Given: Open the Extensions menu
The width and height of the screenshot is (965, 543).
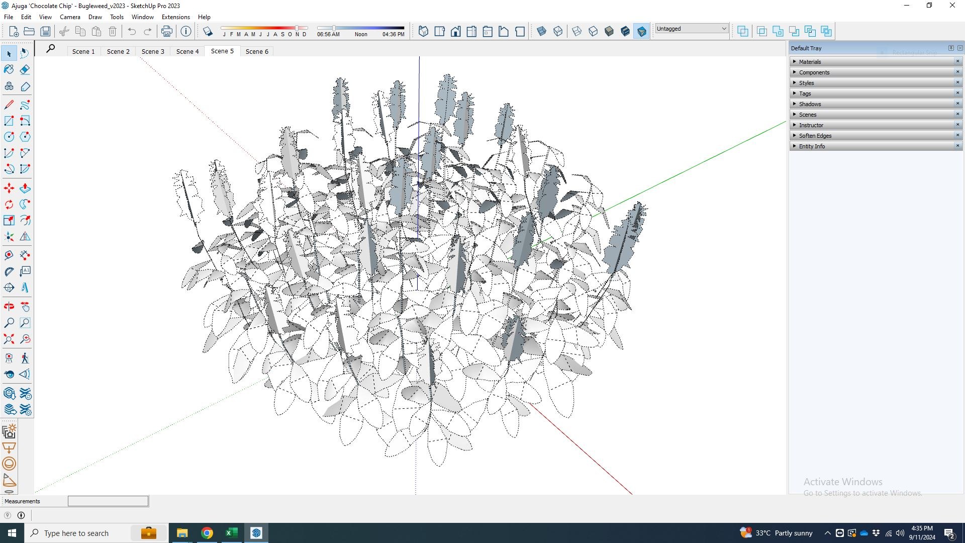Looking at the screenshot, I should tap(175, 17).
